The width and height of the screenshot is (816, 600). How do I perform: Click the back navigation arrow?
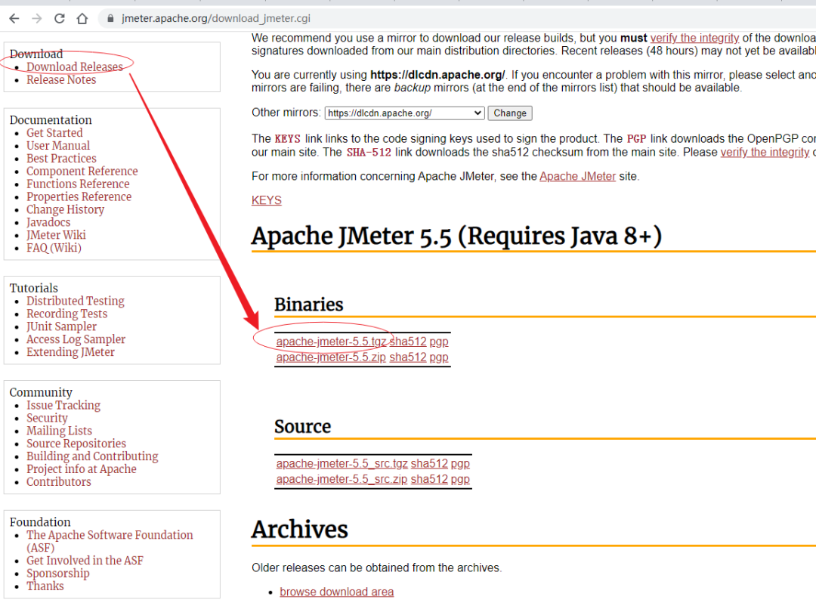tap(14, 17)
